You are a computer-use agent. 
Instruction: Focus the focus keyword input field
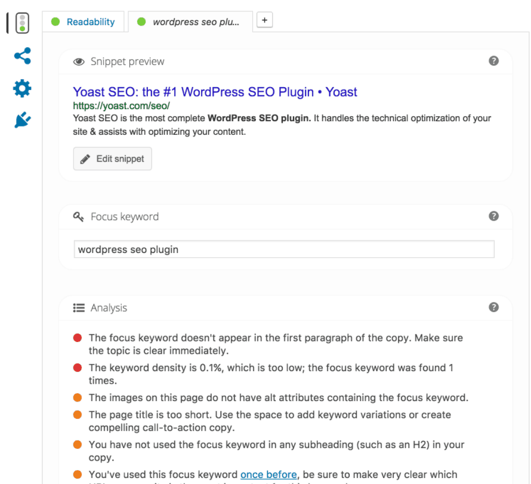tap(284, 249)
